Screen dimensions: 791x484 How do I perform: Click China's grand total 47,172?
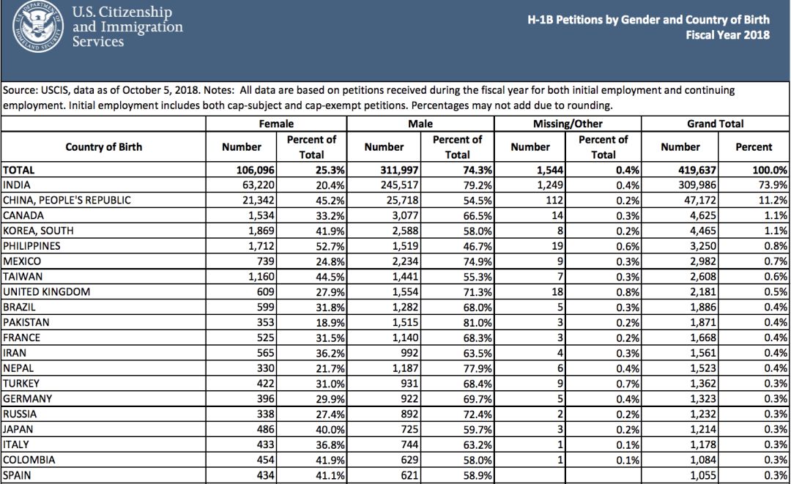tap(699, 200)
